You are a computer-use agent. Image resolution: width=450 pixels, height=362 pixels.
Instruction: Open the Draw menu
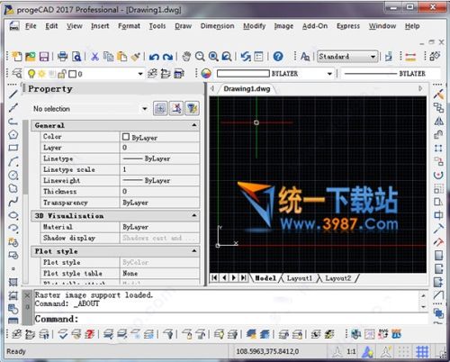[184, 26]
